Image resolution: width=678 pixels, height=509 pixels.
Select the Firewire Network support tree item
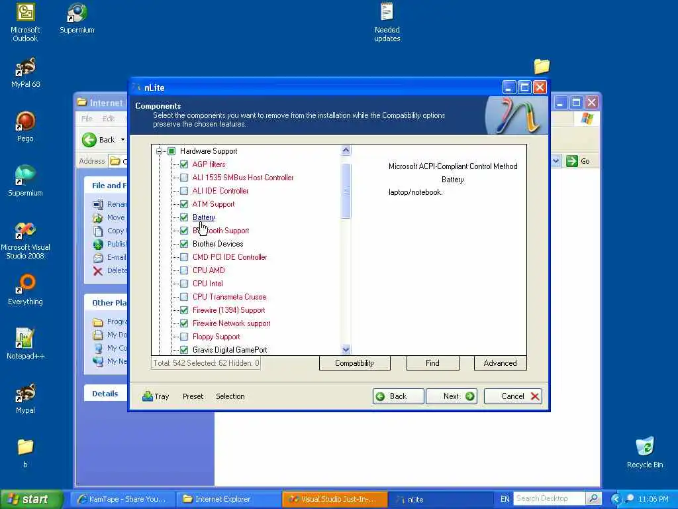tap(231, 323)
